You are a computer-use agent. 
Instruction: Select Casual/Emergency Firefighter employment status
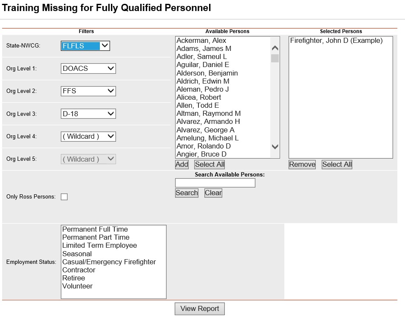[x=109, y=262]
